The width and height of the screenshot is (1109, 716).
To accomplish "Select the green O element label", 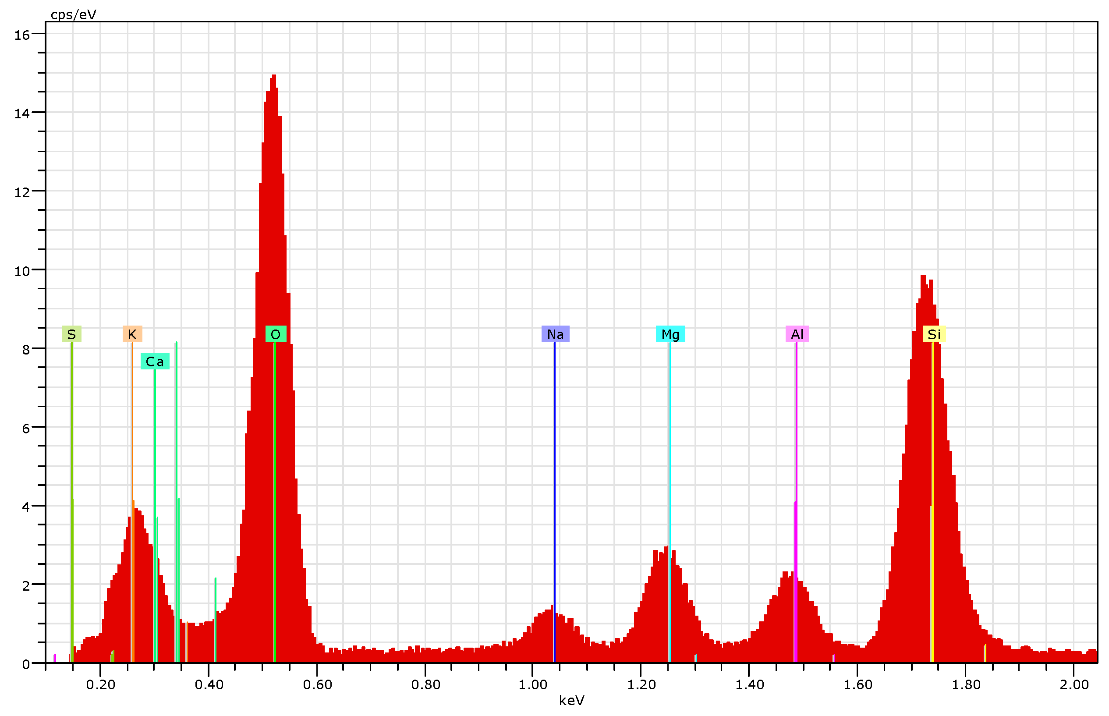I will pos(275,334).
